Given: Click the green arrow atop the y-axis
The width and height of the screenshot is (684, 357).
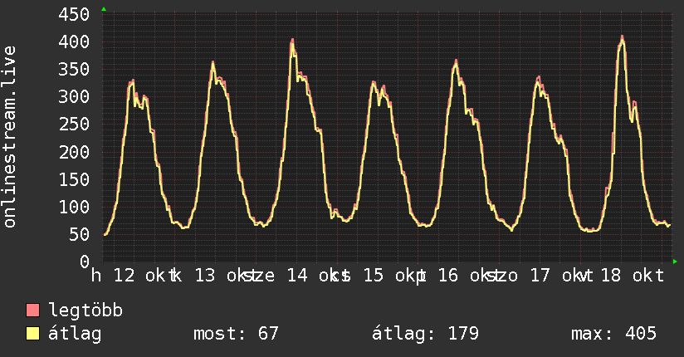Looking at the screenshot, I should (x=104, y=9).
